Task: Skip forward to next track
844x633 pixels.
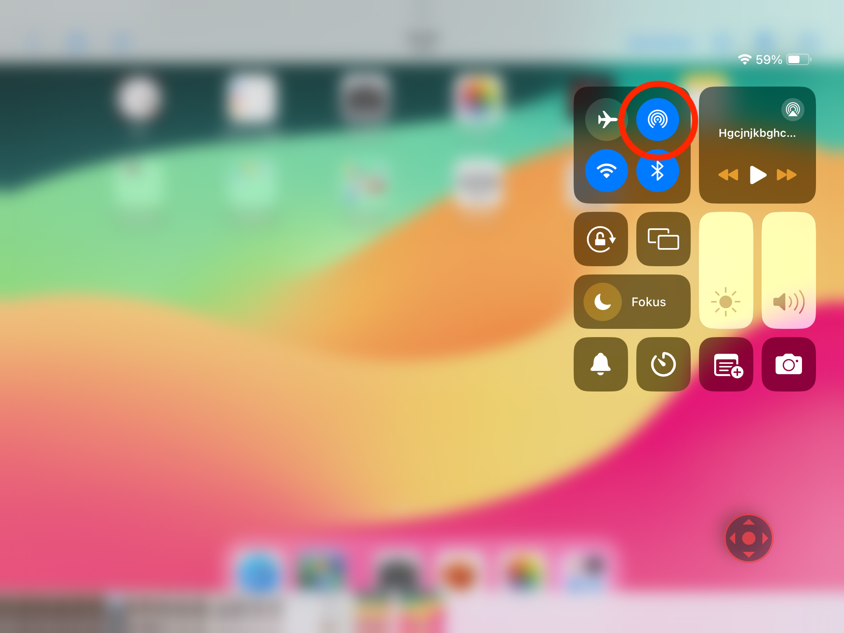Action: coord(786,175)
